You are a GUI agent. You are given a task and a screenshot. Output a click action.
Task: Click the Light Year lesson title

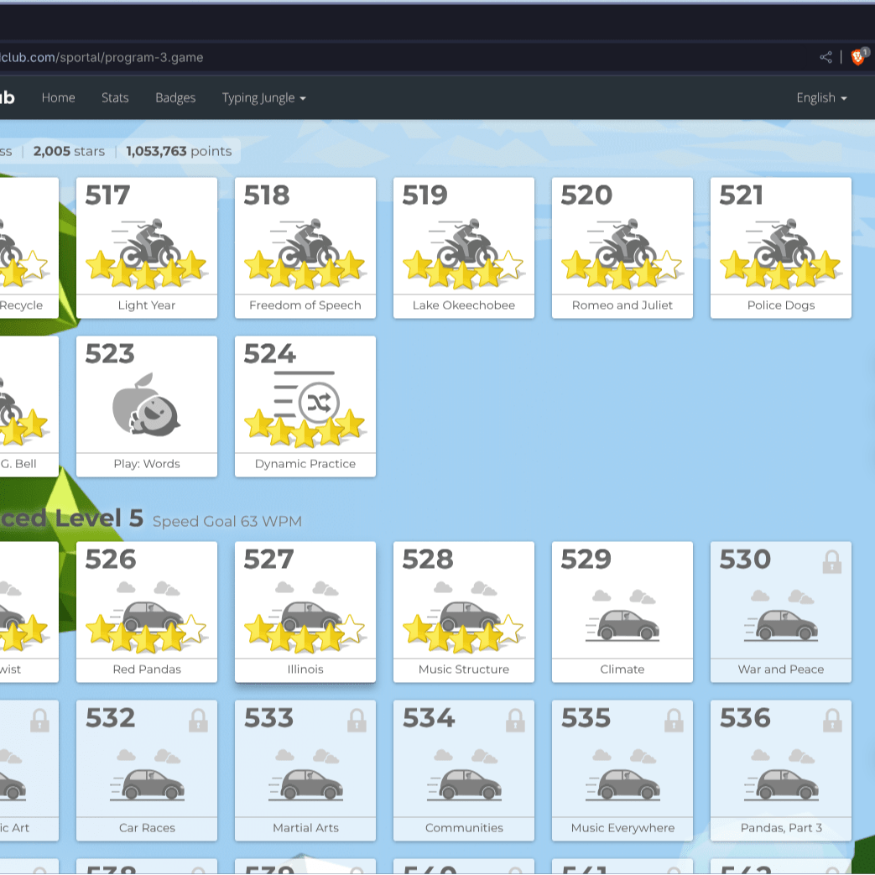(147, 305)
